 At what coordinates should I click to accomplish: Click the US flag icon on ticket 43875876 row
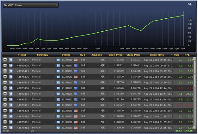[x=76, y=77]
